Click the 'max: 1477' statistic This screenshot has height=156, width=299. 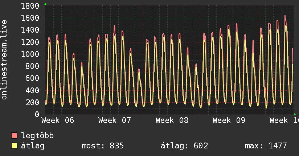[x=266, y=146]
